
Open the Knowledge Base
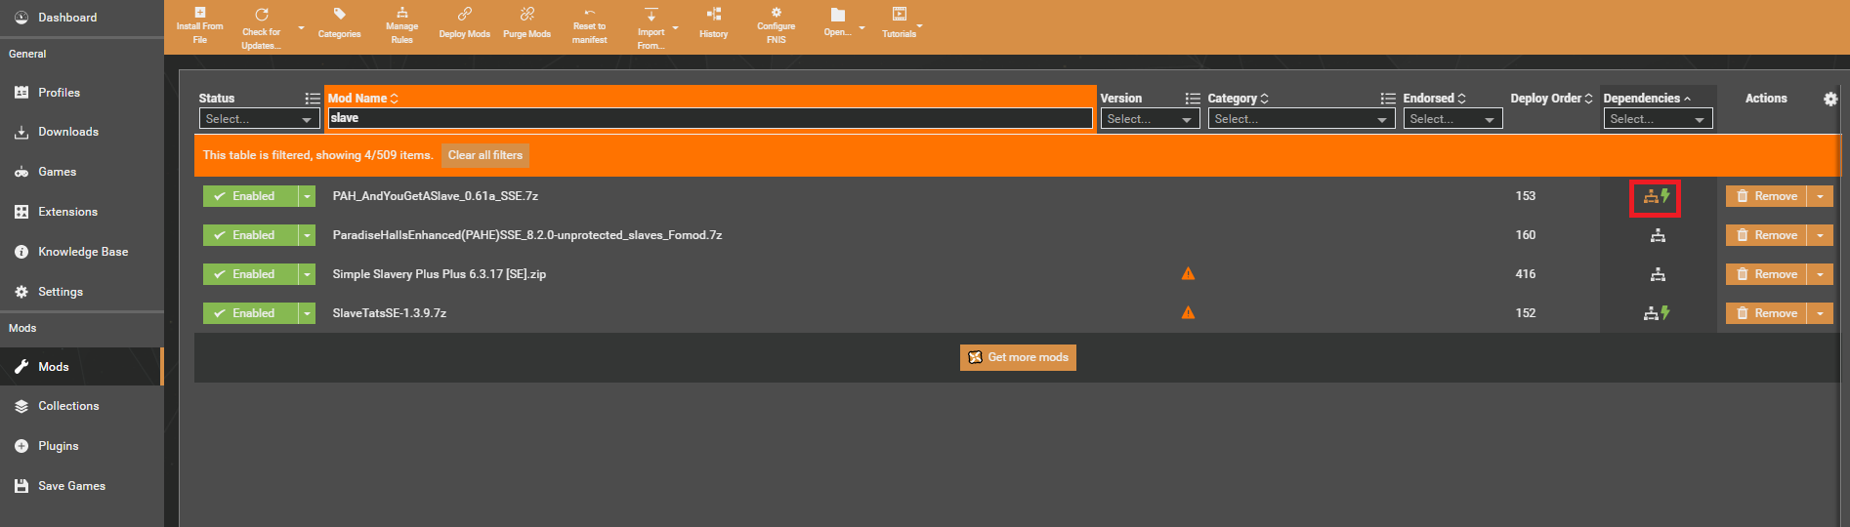coord(82,252)
